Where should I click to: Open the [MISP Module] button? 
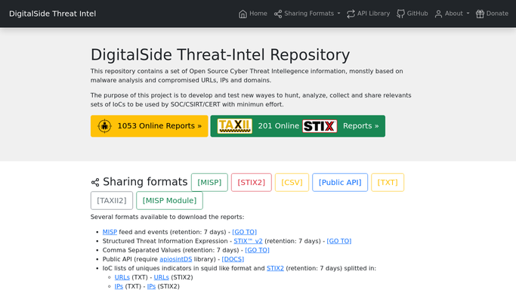[169, 201]
